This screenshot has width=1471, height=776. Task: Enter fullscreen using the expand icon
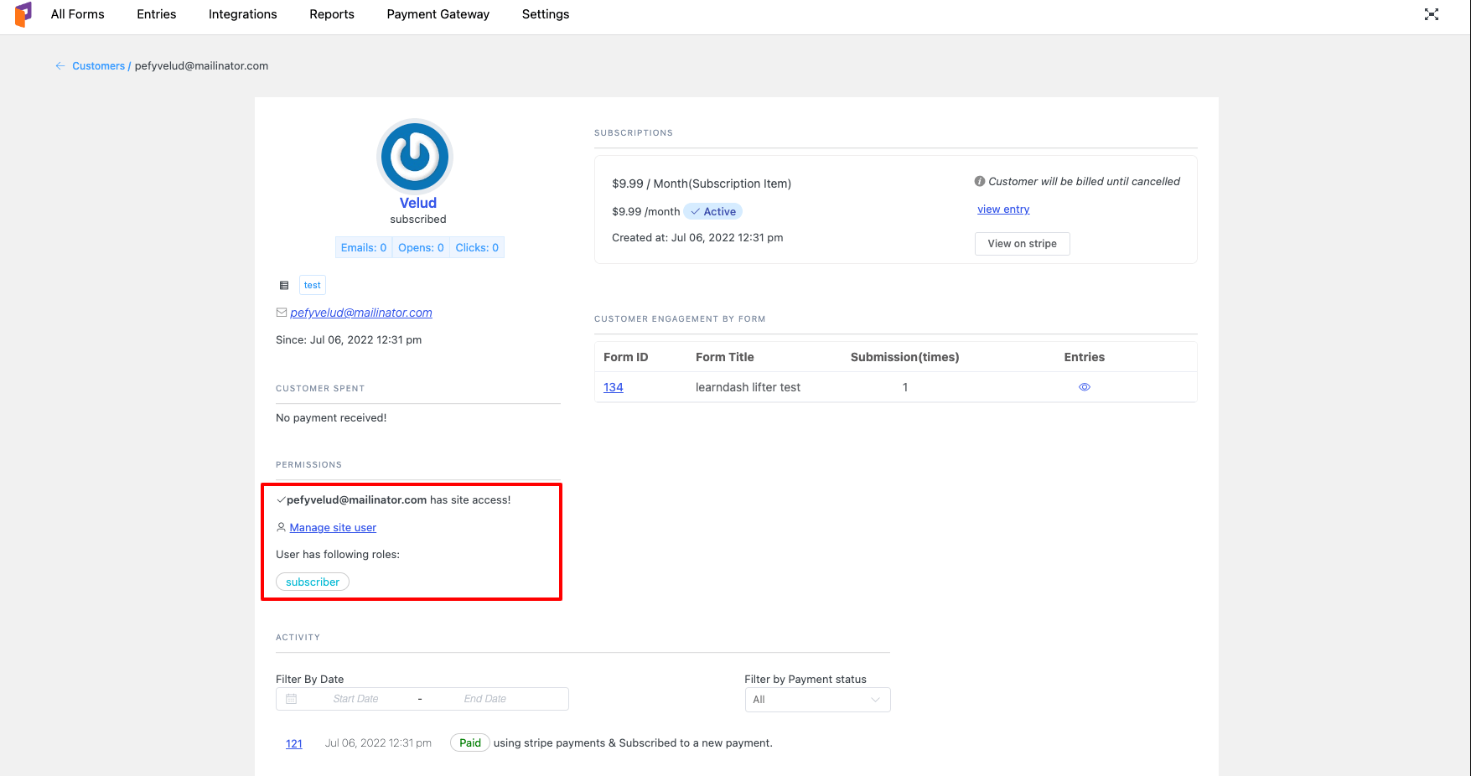click(x=1432, y=14)
